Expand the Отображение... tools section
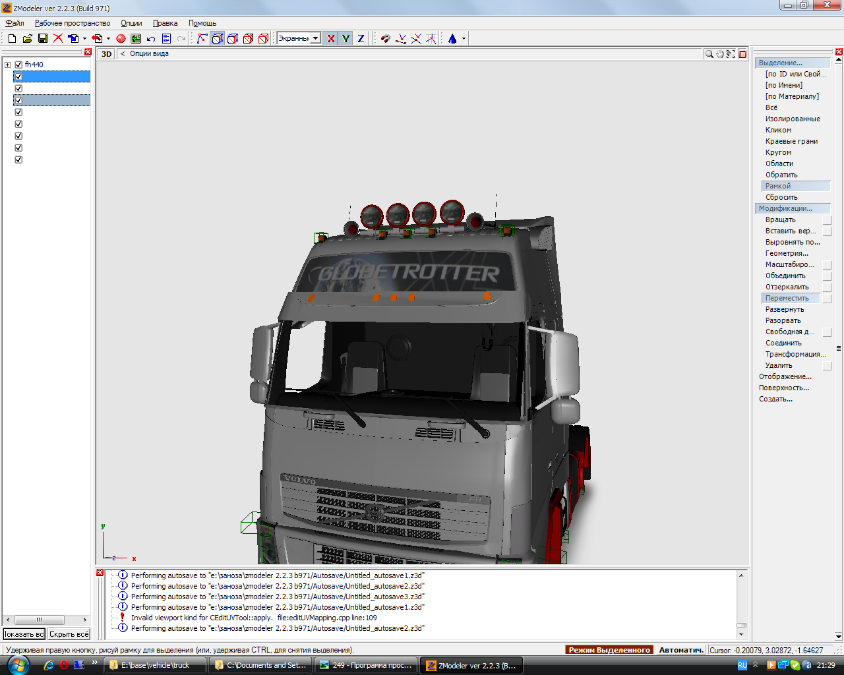The image size is (844, 675). point(785,376)
